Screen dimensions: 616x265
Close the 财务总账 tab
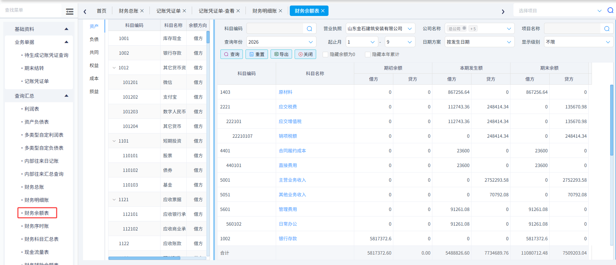tap(142, 11)
